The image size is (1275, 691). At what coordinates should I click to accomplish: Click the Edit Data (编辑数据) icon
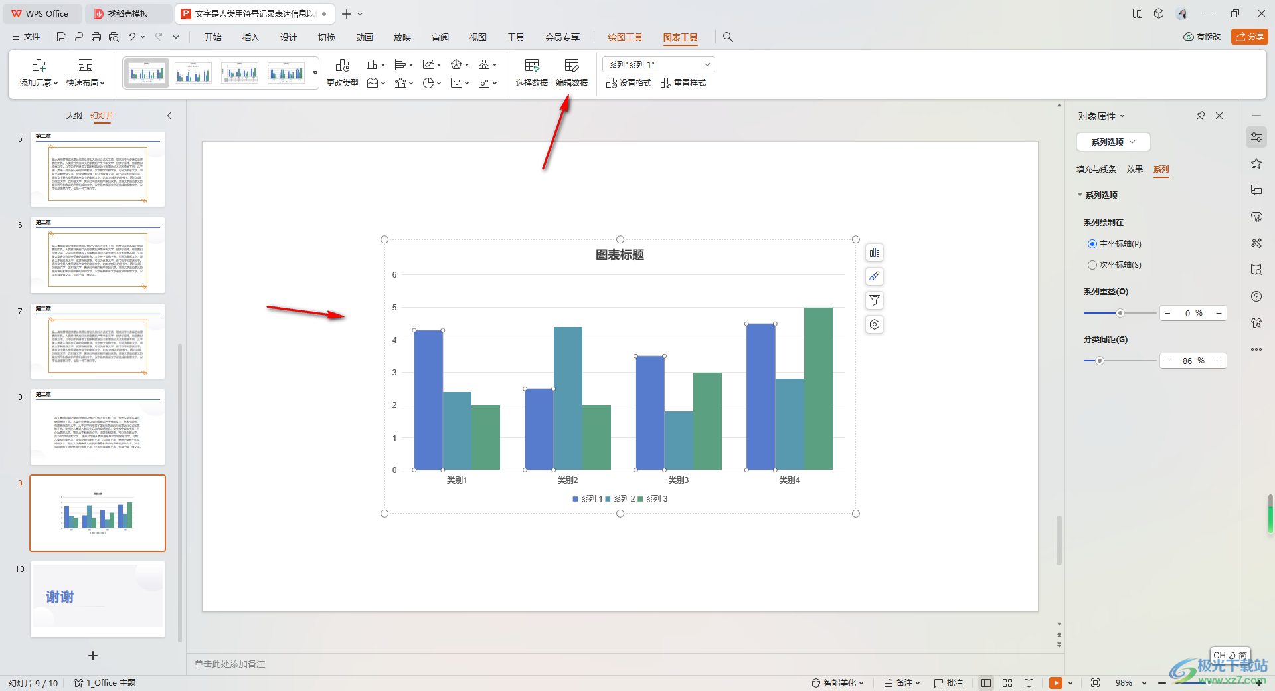(x=572, y=66)
